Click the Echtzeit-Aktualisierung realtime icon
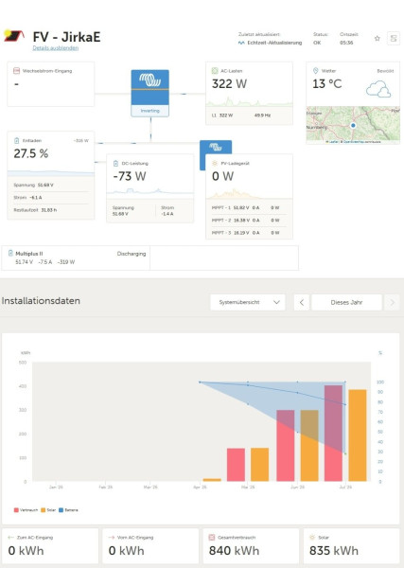Image resolution: width=404 pixels, height=568 pixels. tap(241, 43)
